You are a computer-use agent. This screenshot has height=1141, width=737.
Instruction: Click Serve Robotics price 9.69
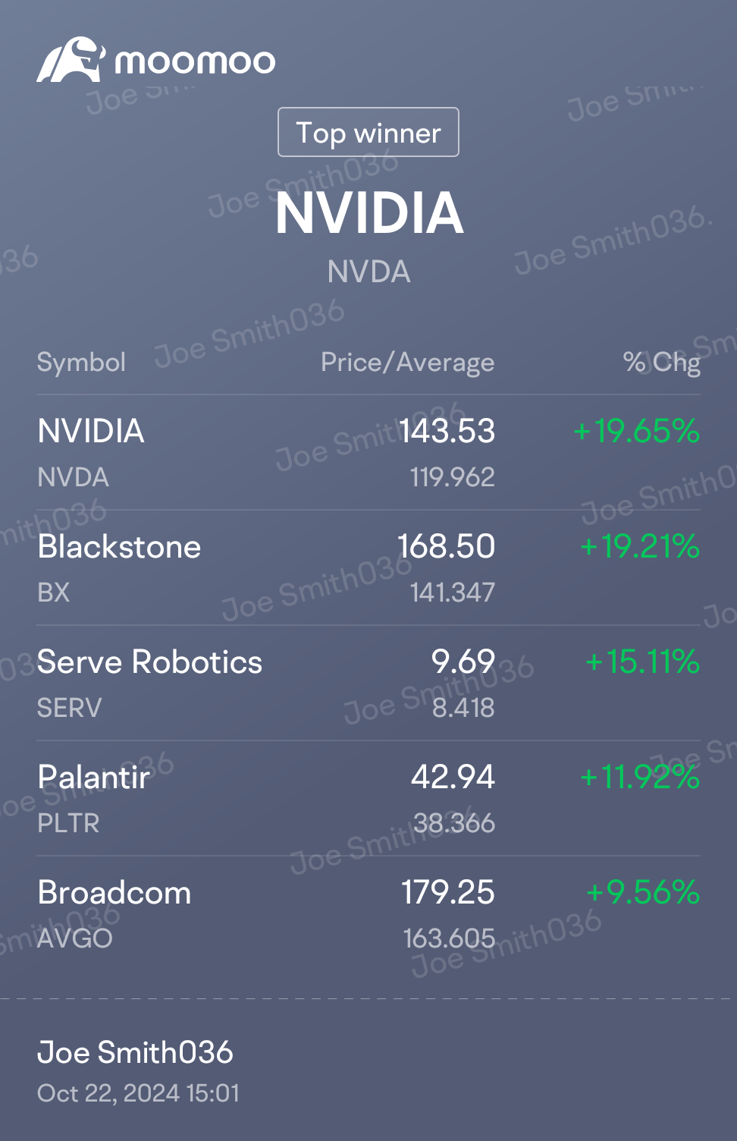463,662
